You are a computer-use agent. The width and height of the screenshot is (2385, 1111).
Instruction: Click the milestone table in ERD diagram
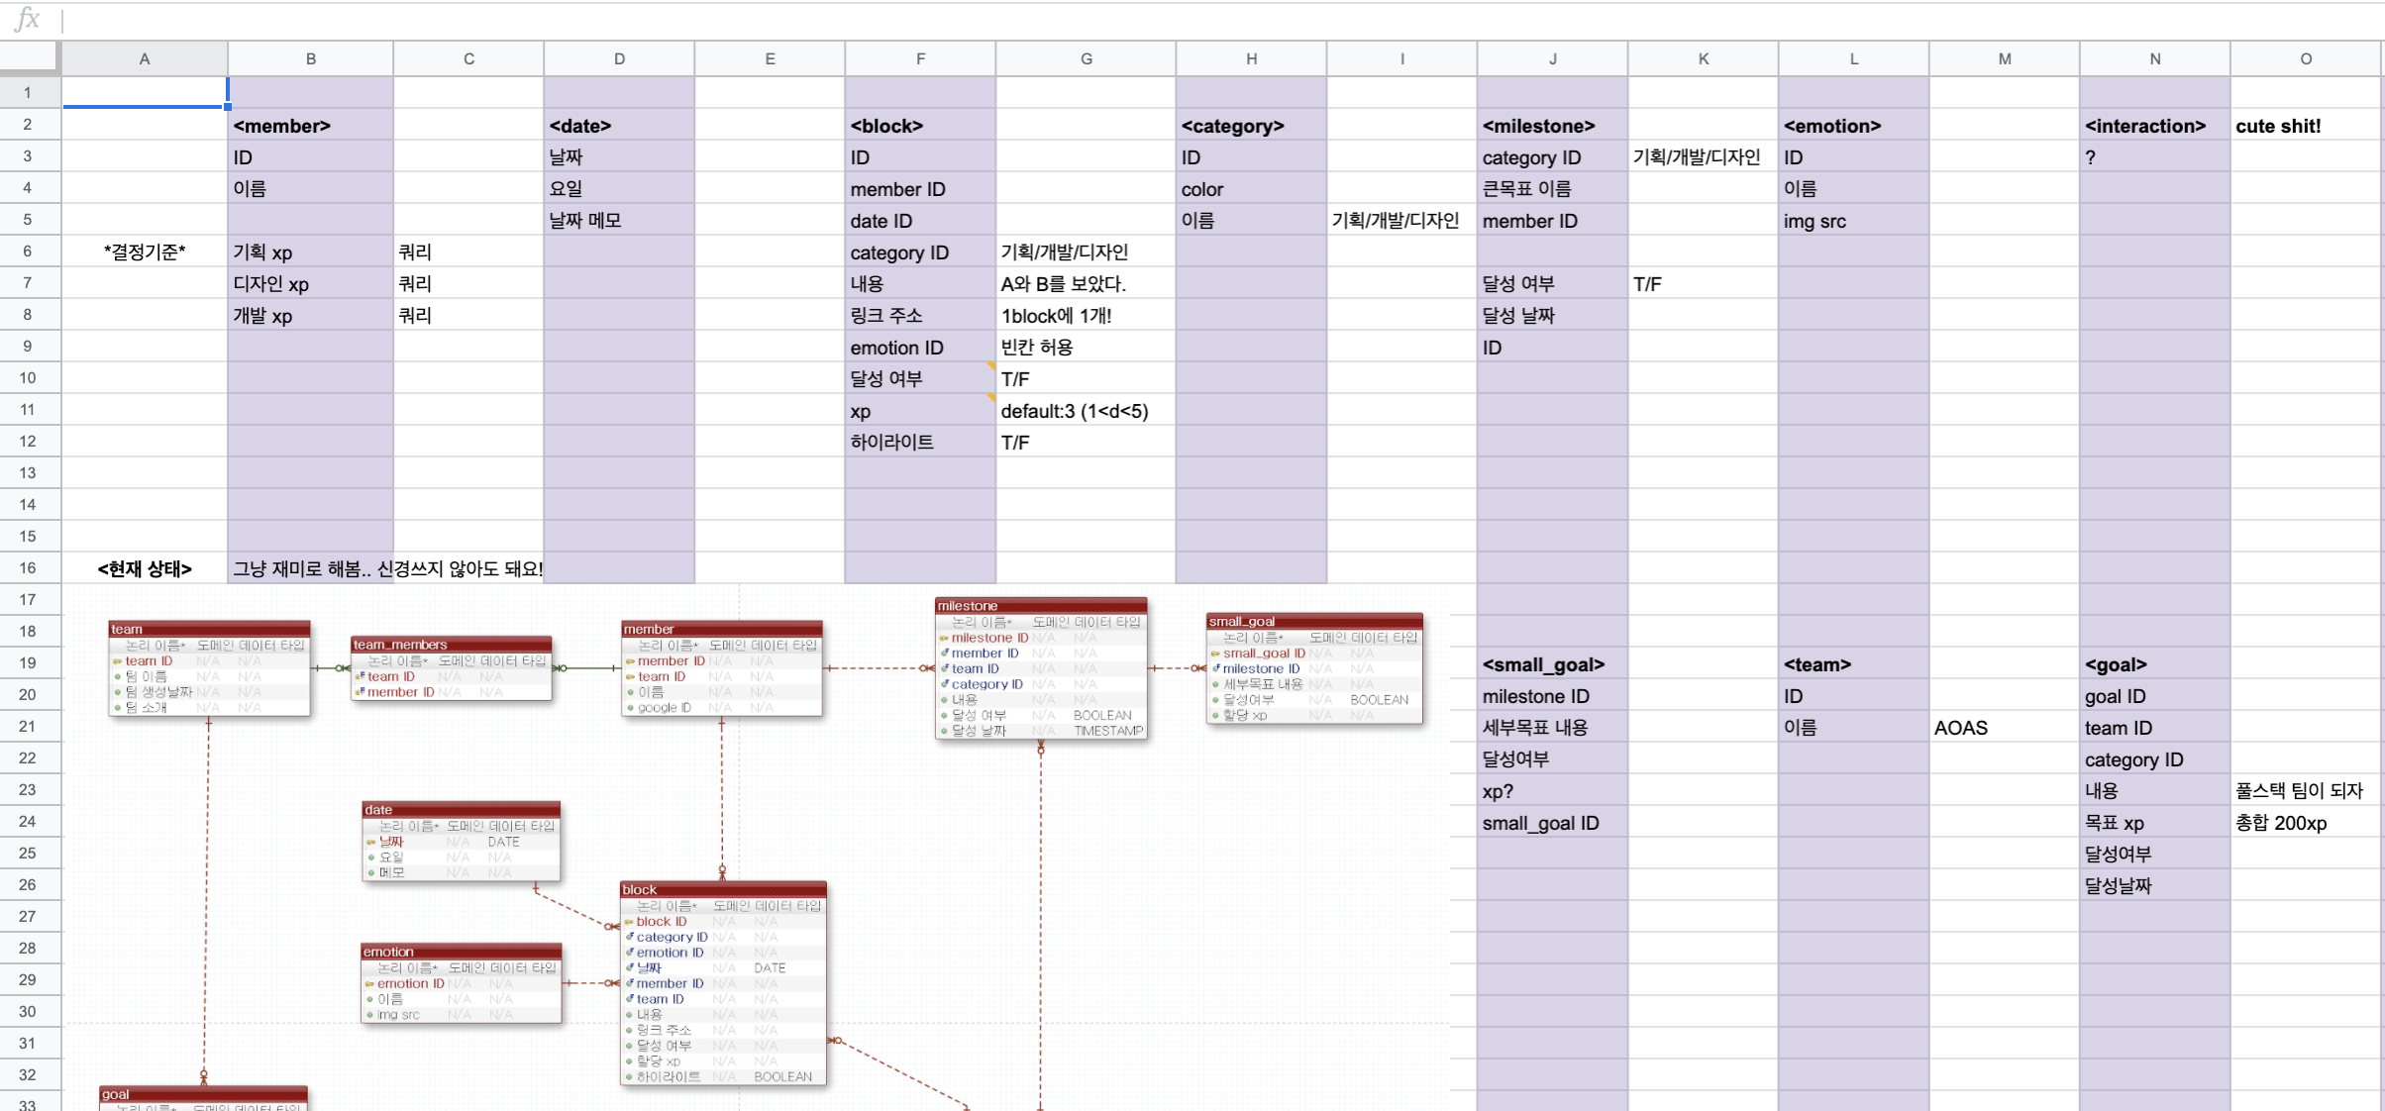click(x=1040, y=668)
